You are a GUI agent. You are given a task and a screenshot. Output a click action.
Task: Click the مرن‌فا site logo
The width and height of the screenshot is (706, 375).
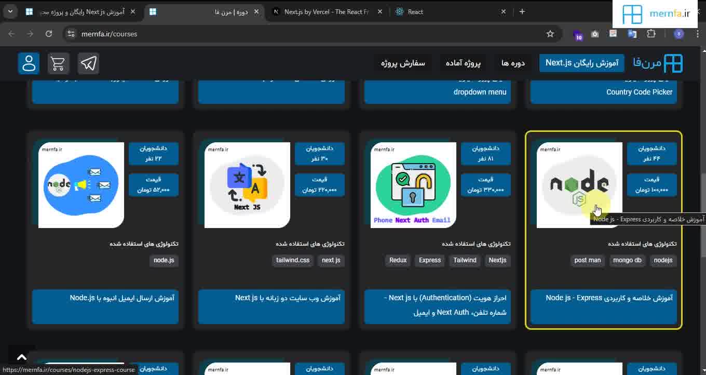click(x=658, y=63)
